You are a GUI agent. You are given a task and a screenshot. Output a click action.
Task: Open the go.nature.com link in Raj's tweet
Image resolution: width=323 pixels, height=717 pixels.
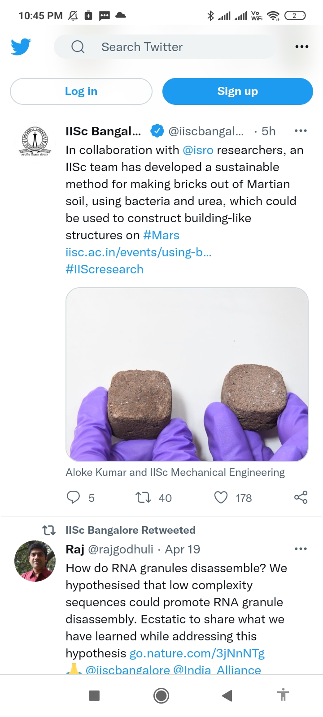pos(197,653)
